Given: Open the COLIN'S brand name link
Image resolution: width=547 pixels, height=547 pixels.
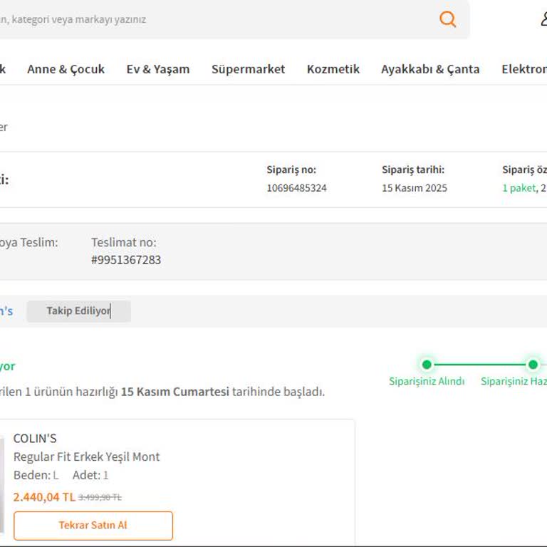Looking at the screenshot, I should 35,438.
